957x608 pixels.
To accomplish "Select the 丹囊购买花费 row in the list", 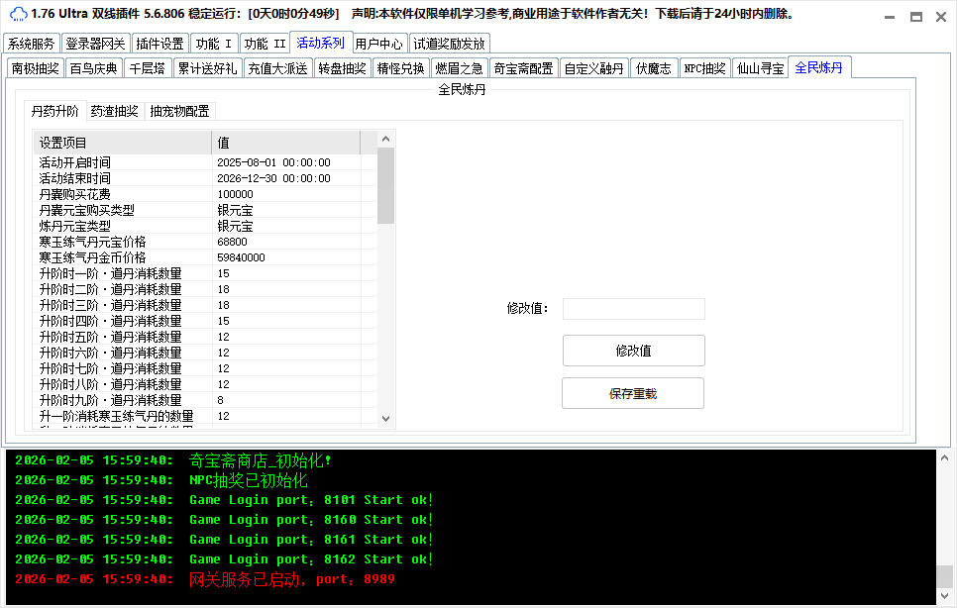I will 75,194.
